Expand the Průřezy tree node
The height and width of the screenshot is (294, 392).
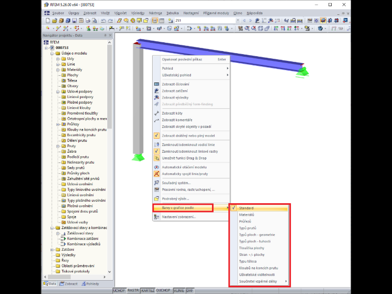58,124
